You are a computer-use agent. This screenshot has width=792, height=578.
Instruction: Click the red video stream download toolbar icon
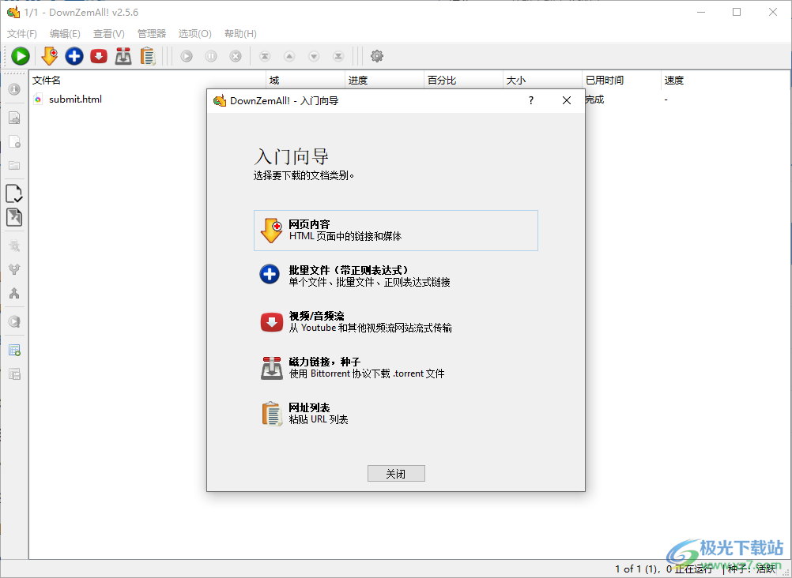coord(99,56)
